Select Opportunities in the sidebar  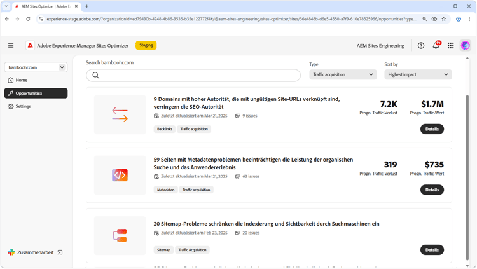point(36,93)
